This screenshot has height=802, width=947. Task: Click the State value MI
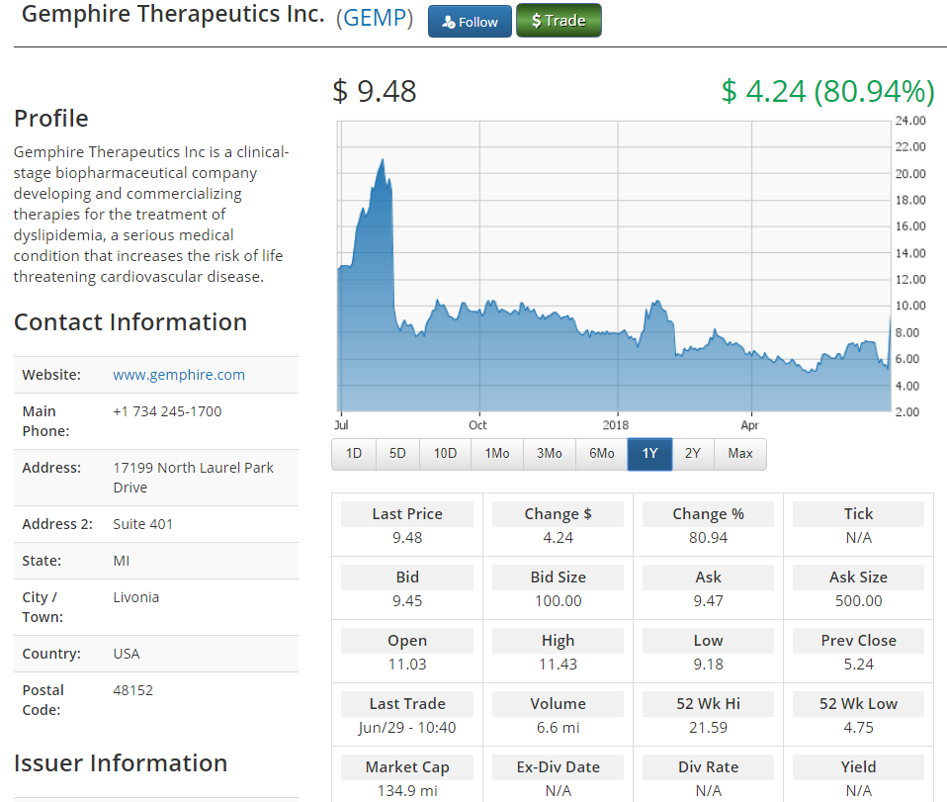tap(122, 561)
